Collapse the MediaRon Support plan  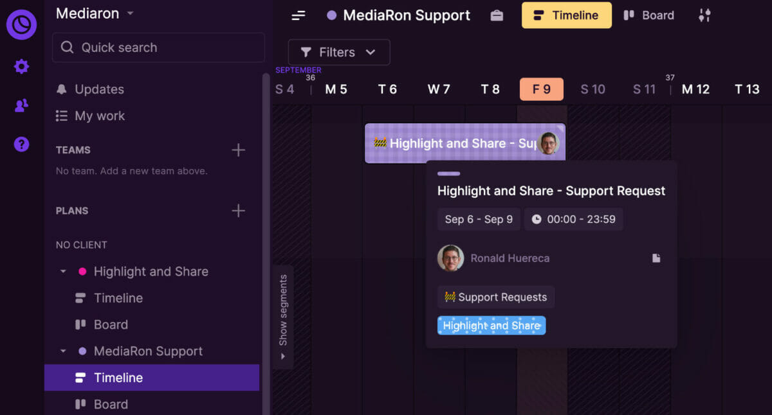63,351
